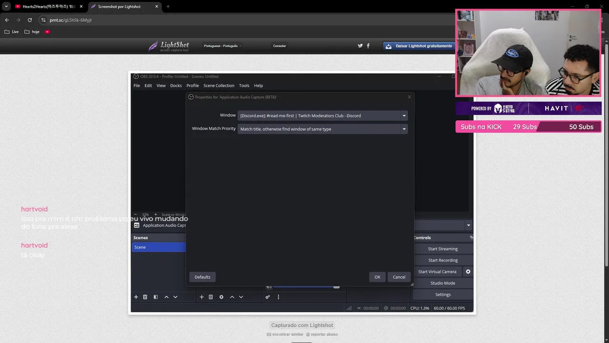
Task: Select Scene in the Scenes list
Action: [158, 247]
